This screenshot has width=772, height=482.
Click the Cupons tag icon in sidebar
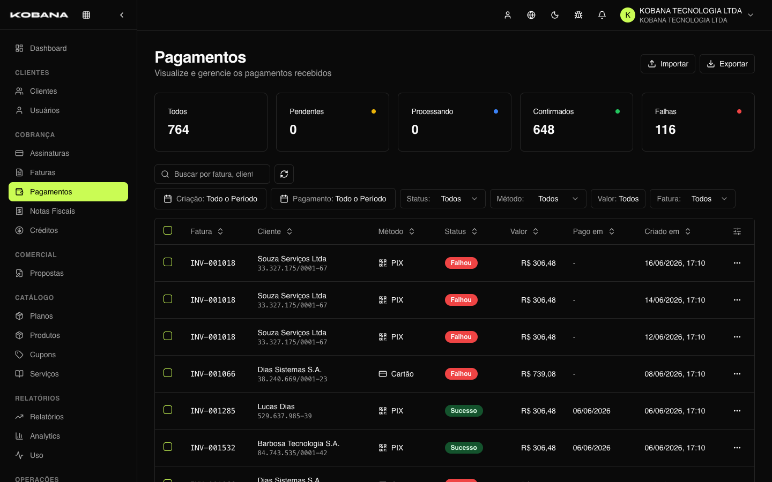point(19,355)
